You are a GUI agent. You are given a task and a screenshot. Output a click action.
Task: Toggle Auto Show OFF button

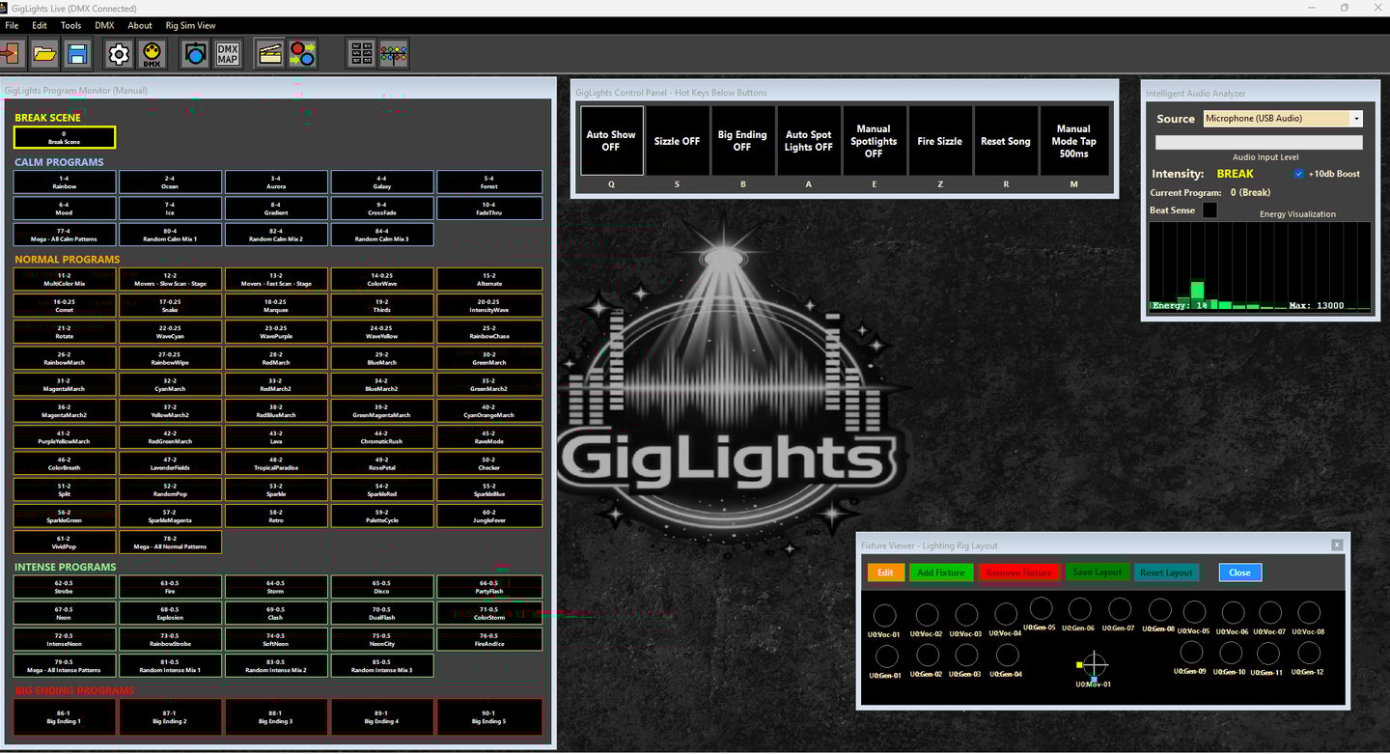[x=611, y=141]
